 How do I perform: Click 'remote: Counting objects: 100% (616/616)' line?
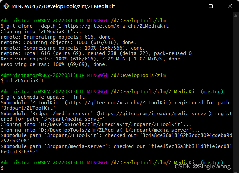click(69, 42)
